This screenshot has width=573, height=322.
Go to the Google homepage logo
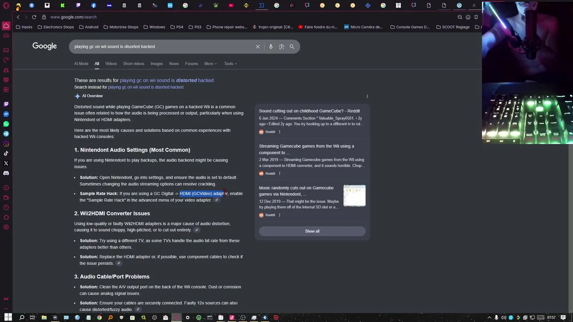(44, 46)
